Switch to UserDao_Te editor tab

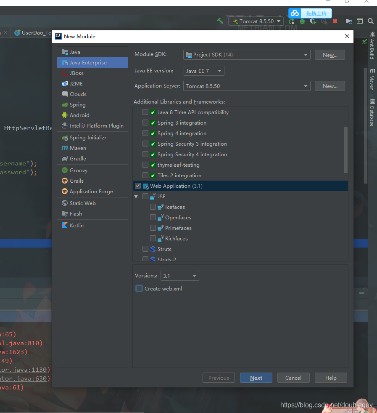[x=33, y=33]
